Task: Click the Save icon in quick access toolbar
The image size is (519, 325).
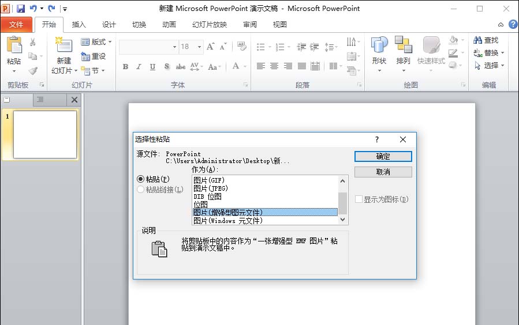Action: (21, 9)
